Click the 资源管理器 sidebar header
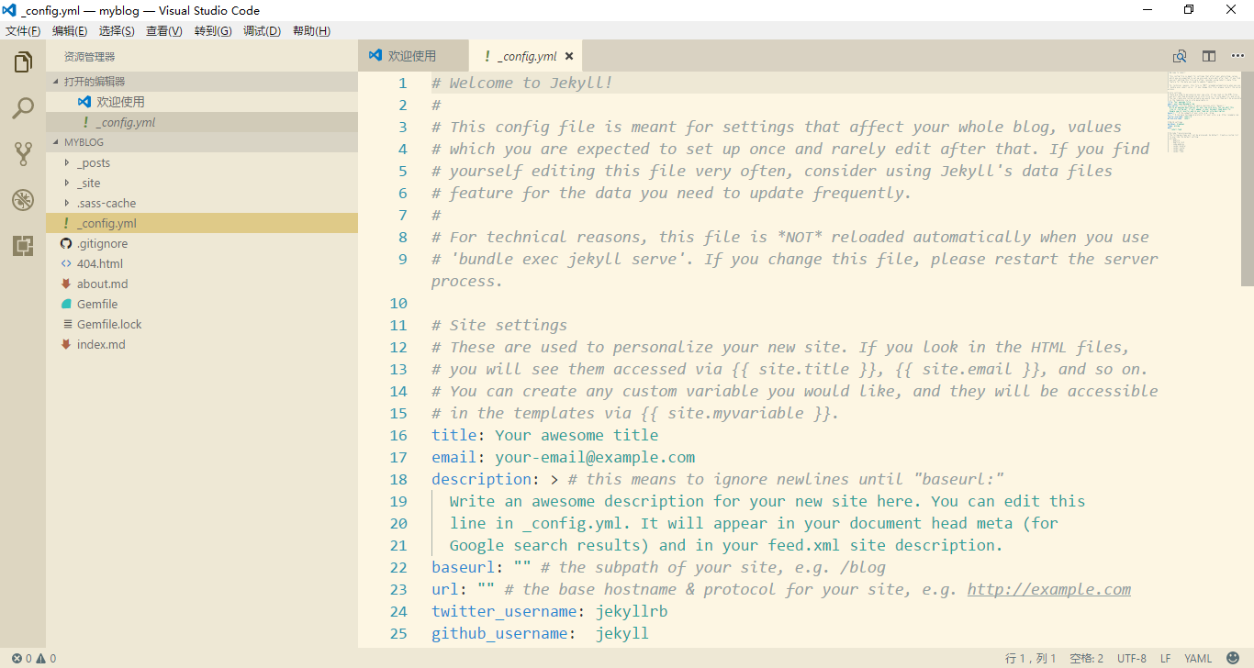 coord(90,56)
